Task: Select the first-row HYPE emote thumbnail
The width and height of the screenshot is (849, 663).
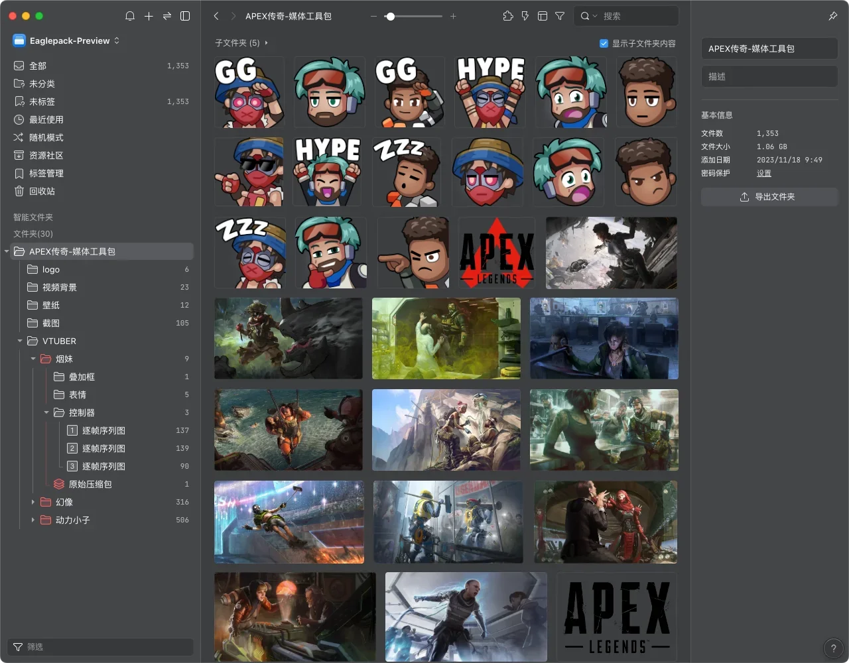Action: [x=491, y=92]
